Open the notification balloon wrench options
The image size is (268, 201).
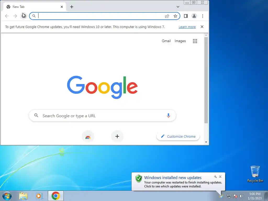pyautogui.click(x=215, y=177)
